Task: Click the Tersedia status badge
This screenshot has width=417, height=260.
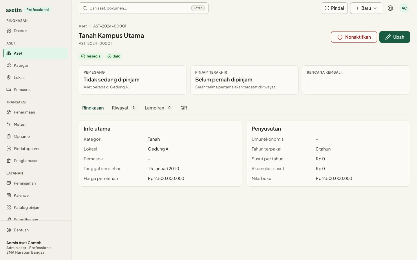Action: click(91, 56)
